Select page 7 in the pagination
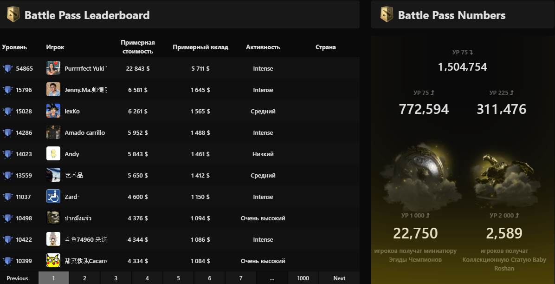This screenshot has width=555, height=284. click(240, 278)
